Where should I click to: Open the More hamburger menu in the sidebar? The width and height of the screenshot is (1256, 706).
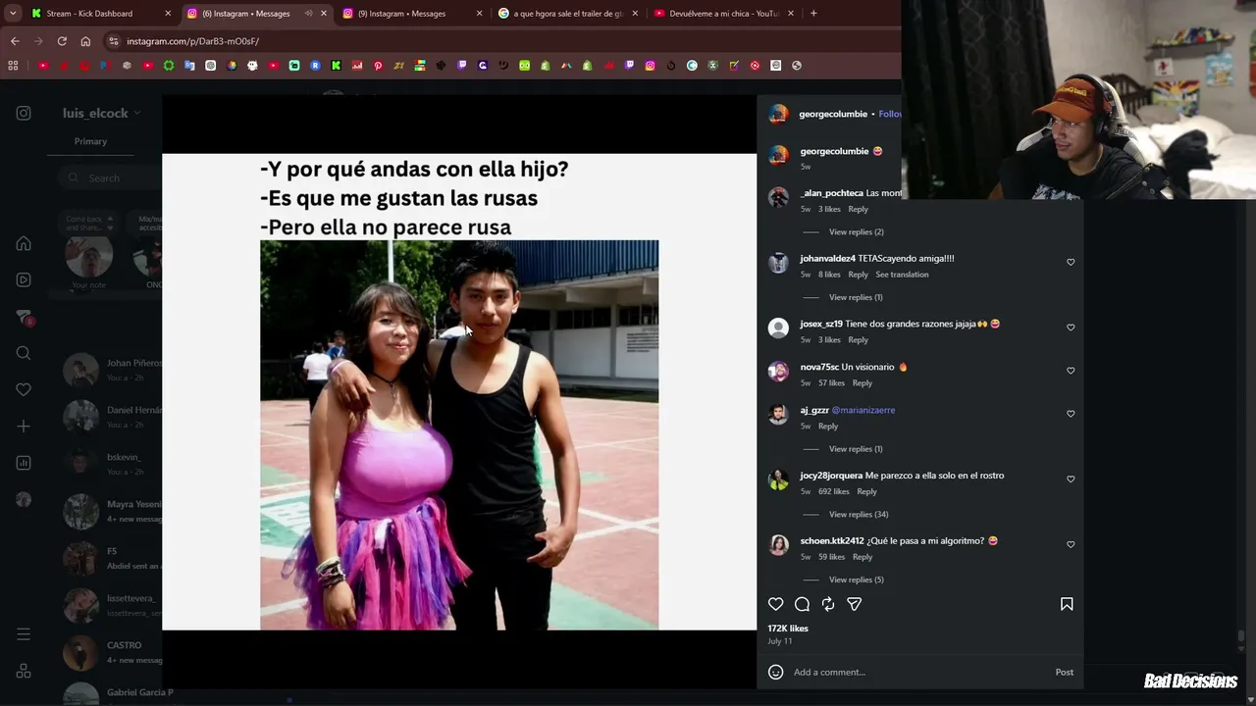24,634
